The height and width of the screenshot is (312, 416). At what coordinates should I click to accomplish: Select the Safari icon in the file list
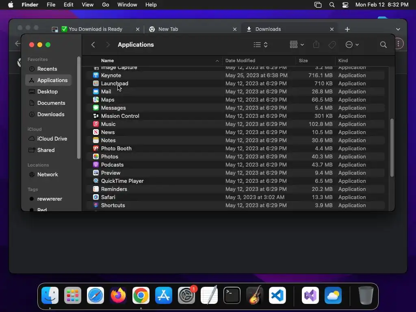tap(96, 197)
